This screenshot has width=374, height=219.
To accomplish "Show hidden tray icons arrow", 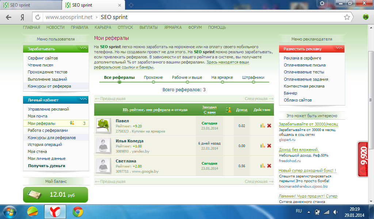I will tap(309, 212).
